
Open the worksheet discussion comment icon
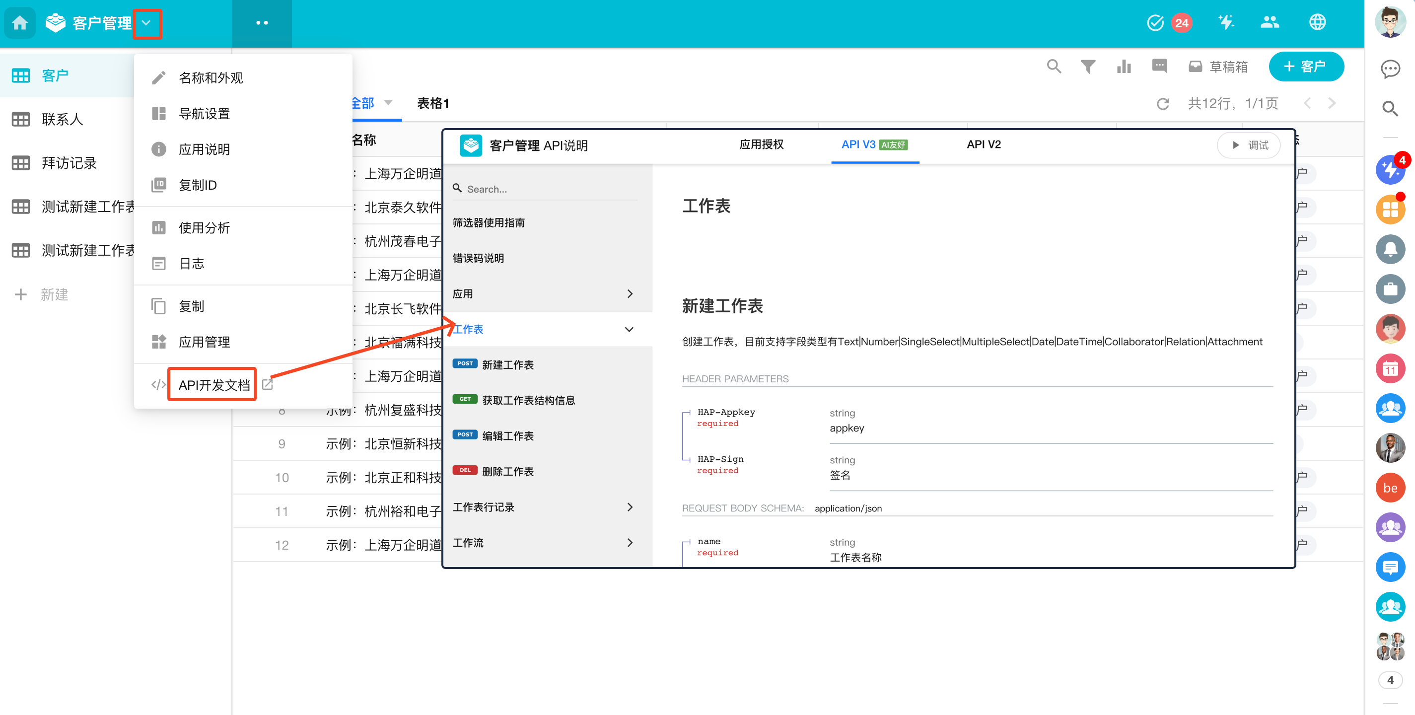[x=1159, y=67]
